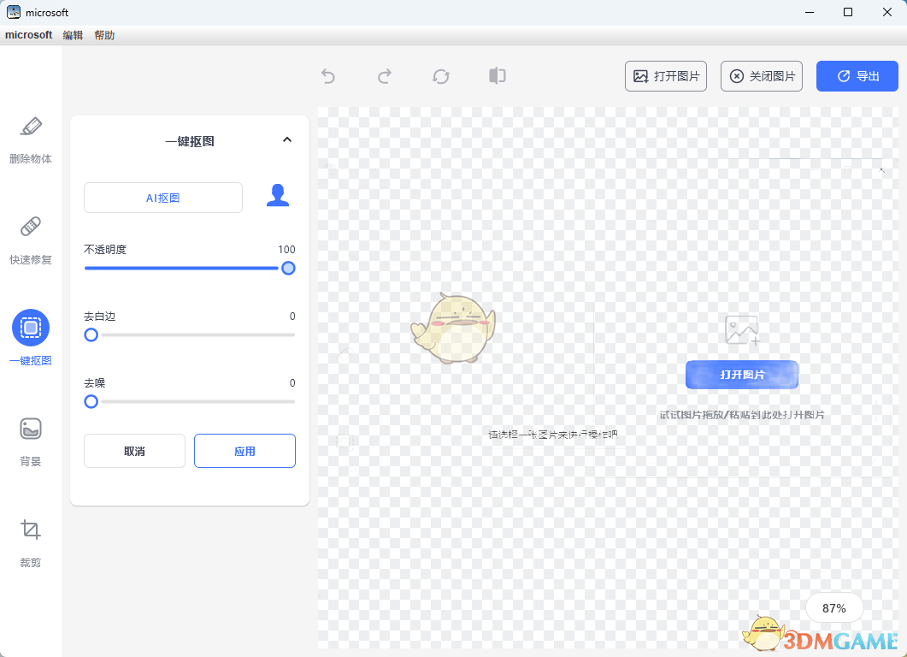Click the reset refresh icon
Screen dimensions: 907x657
(x=441, y=76)
